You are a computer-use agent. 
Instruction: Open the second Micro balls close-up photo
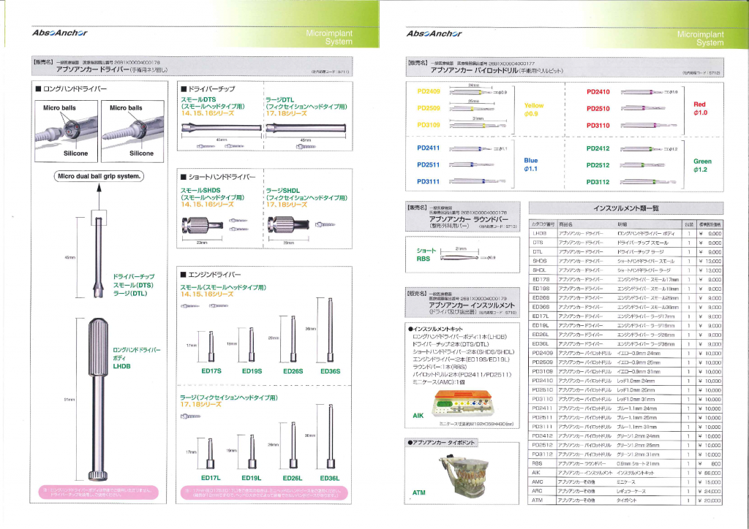click(x=132, y=130)
